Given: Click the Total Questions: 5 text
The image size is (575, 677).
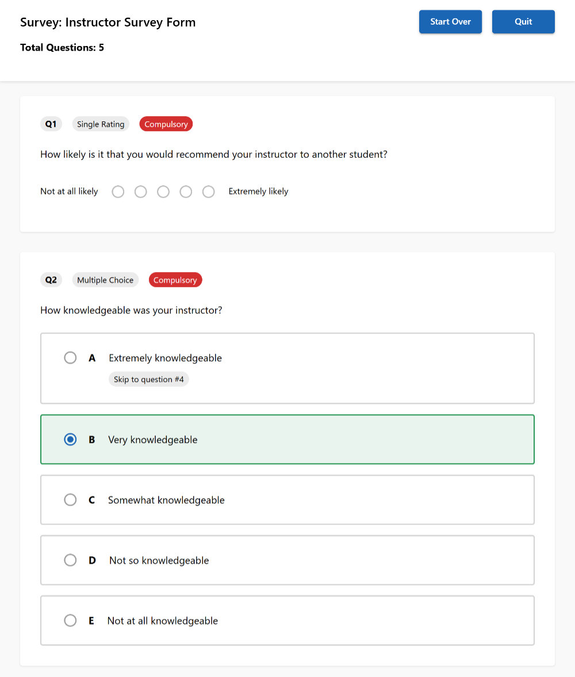Looking at the screenshot, I should click(62, 47).
